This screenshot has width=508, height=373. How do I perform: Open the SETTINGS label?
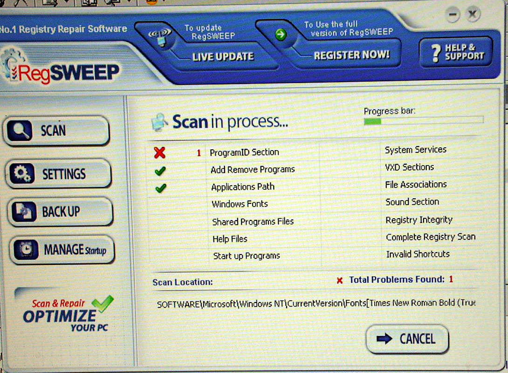click(64, 174)
